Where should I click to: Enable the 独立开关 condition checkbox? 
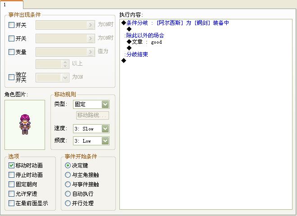(x=11, y=77)
